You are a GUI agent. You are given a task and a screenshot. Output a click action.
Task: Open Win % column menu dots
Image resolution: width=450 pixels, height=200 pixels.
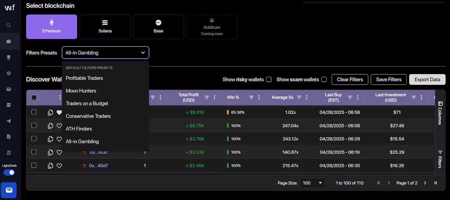[x=259, y=97]
